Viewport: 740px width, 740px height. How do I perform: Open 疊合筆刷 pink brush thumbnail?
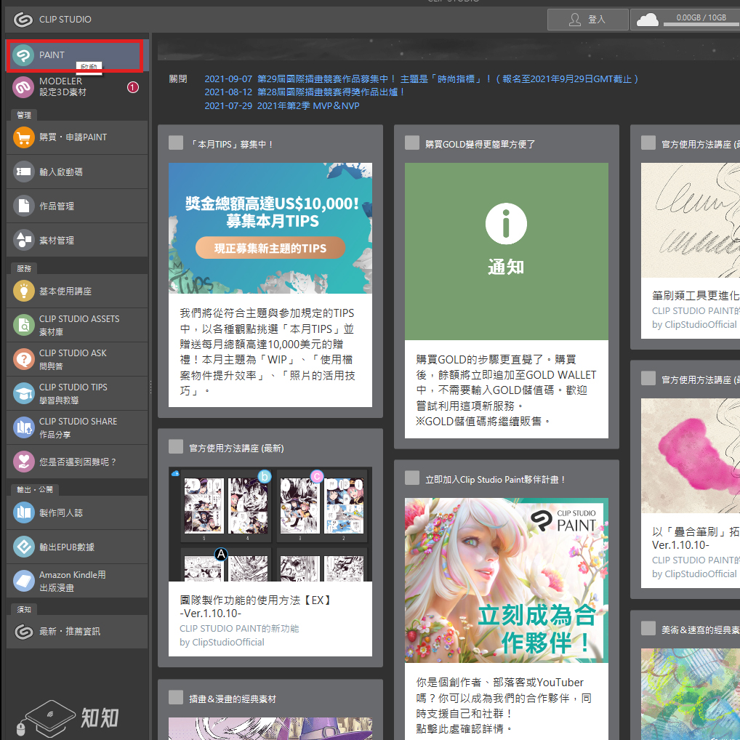(691, 456)
